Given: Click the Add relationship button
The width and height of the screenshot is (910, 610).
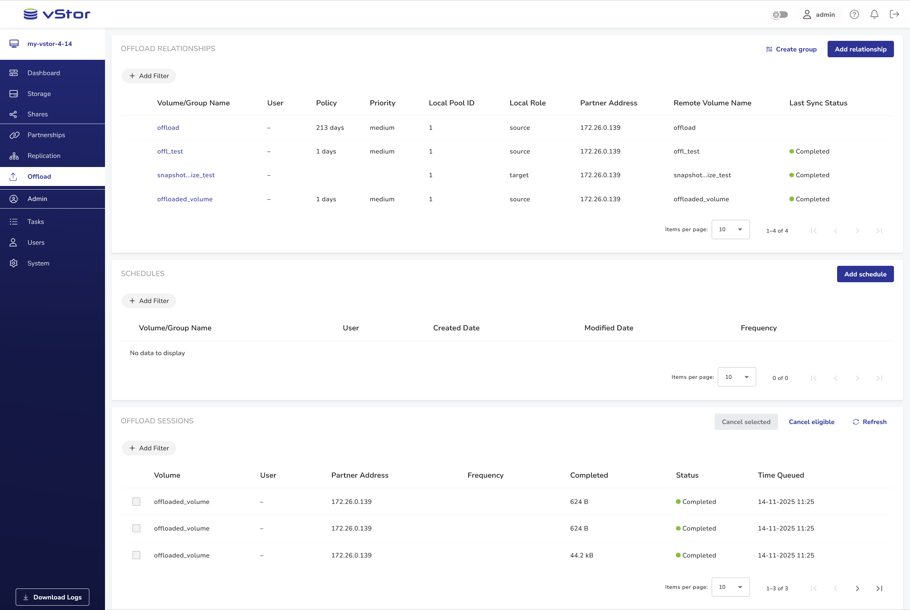Looking at the screenshot, I should pyautogui.click(x=860, y=49).
